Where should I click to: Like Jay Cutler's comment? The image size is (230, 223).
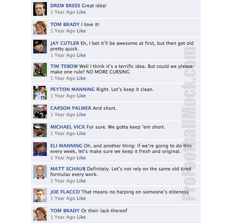click(x=81, y=55)
